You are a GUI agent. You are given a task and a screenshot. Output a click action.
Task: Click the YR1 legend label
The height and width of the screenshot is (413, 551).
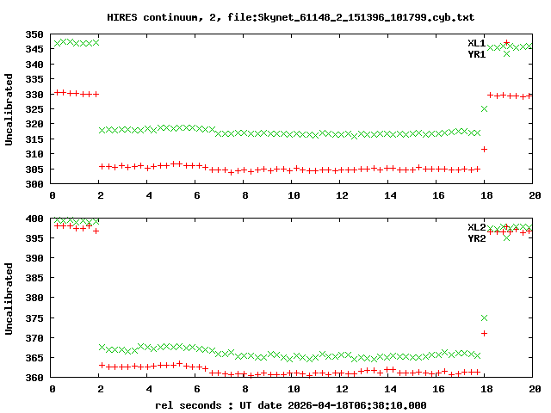click(x=476, y=54)
